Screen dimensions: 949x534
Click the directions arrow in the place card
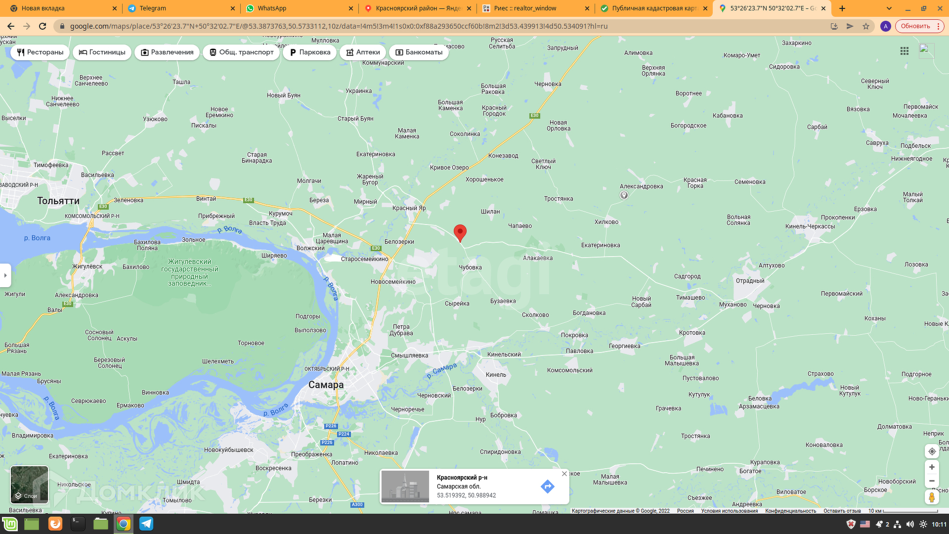[547, 487]
